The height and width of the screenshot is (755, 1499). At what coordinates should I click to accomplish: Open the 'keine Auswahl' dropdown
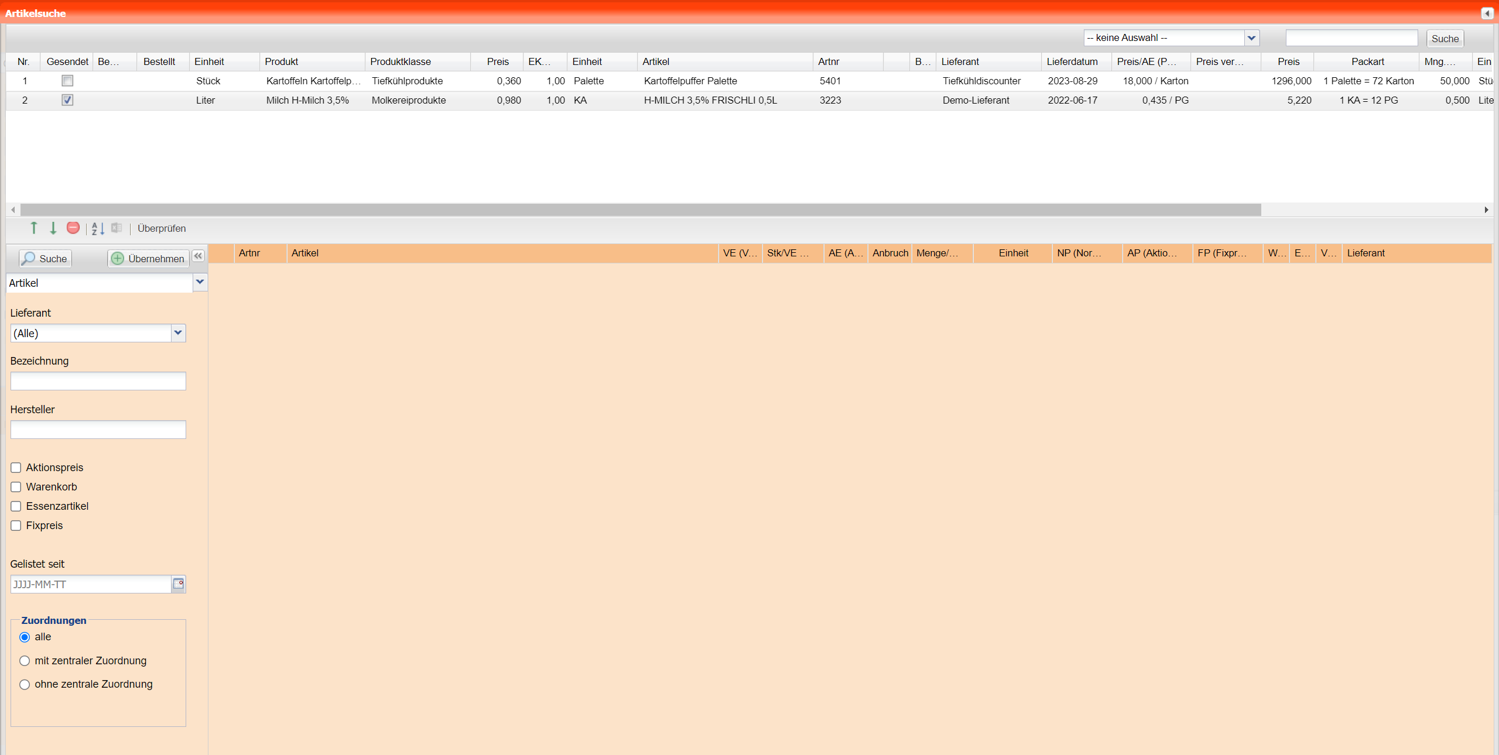click(1251, 38)
